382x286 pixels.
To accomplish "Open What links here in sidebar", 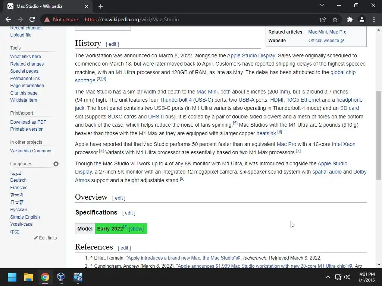I will [x=26, y=57].
